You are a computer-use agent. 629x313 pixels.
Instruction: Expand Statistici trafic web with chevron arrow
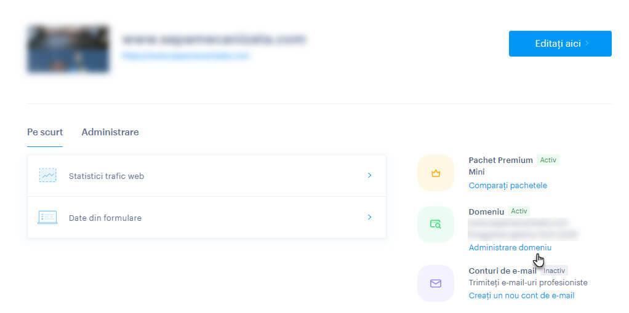pyautogui.click(x=369, y=175)
